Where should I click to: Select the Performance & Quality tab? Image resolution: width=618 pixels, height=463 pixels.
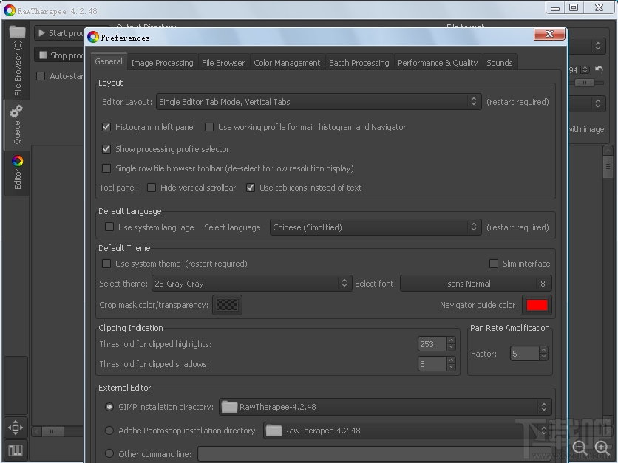tap(438, 63)
